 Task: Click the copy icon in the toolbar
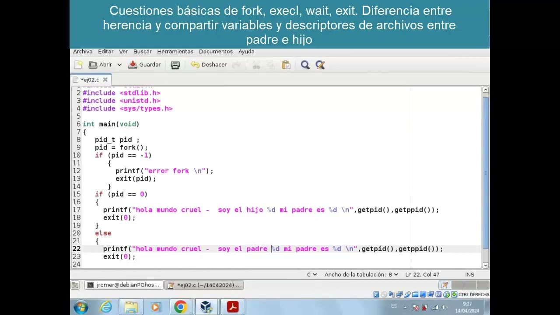pyautogui.click(x=270, y=65)
